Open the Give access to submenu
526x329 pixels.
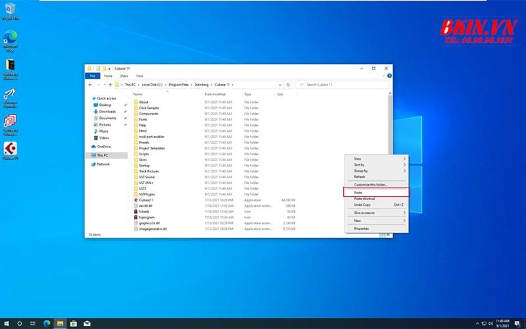coord(377,213)
